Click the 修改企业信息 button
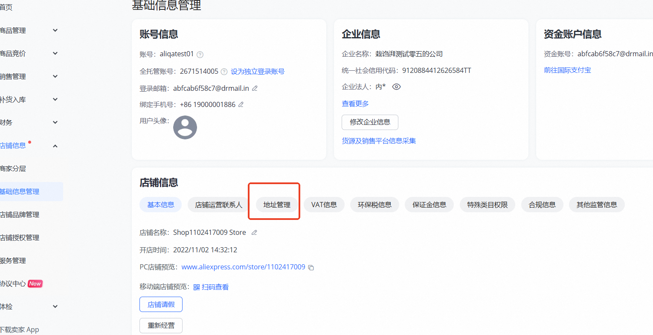The height and width of the screenshot is (335, 653). 370,122
